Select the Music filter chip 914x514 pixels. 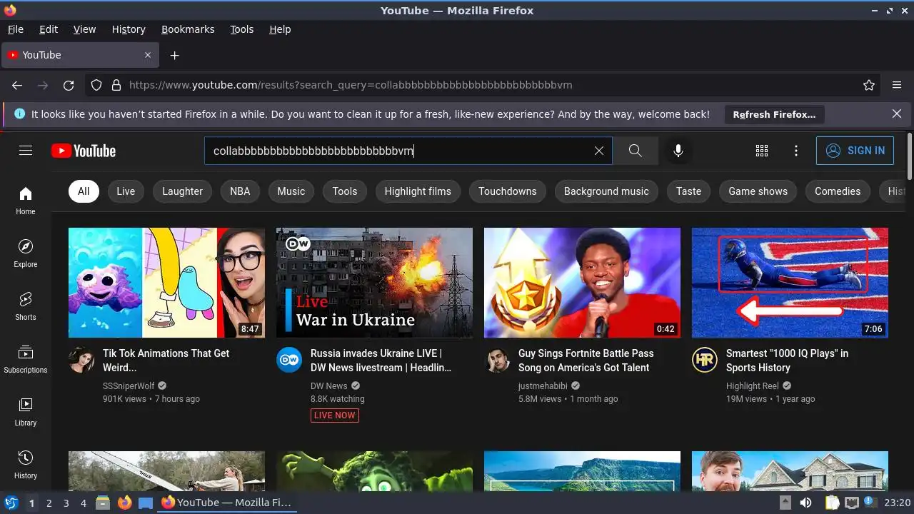pyautogui.click(x=291, y=191)
